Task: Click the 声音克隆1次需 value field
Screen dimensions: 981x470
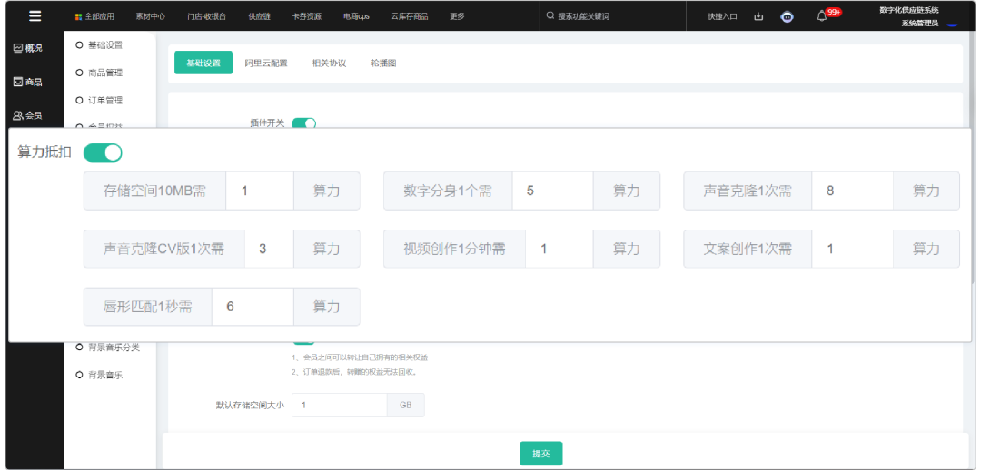Action: 852,191
